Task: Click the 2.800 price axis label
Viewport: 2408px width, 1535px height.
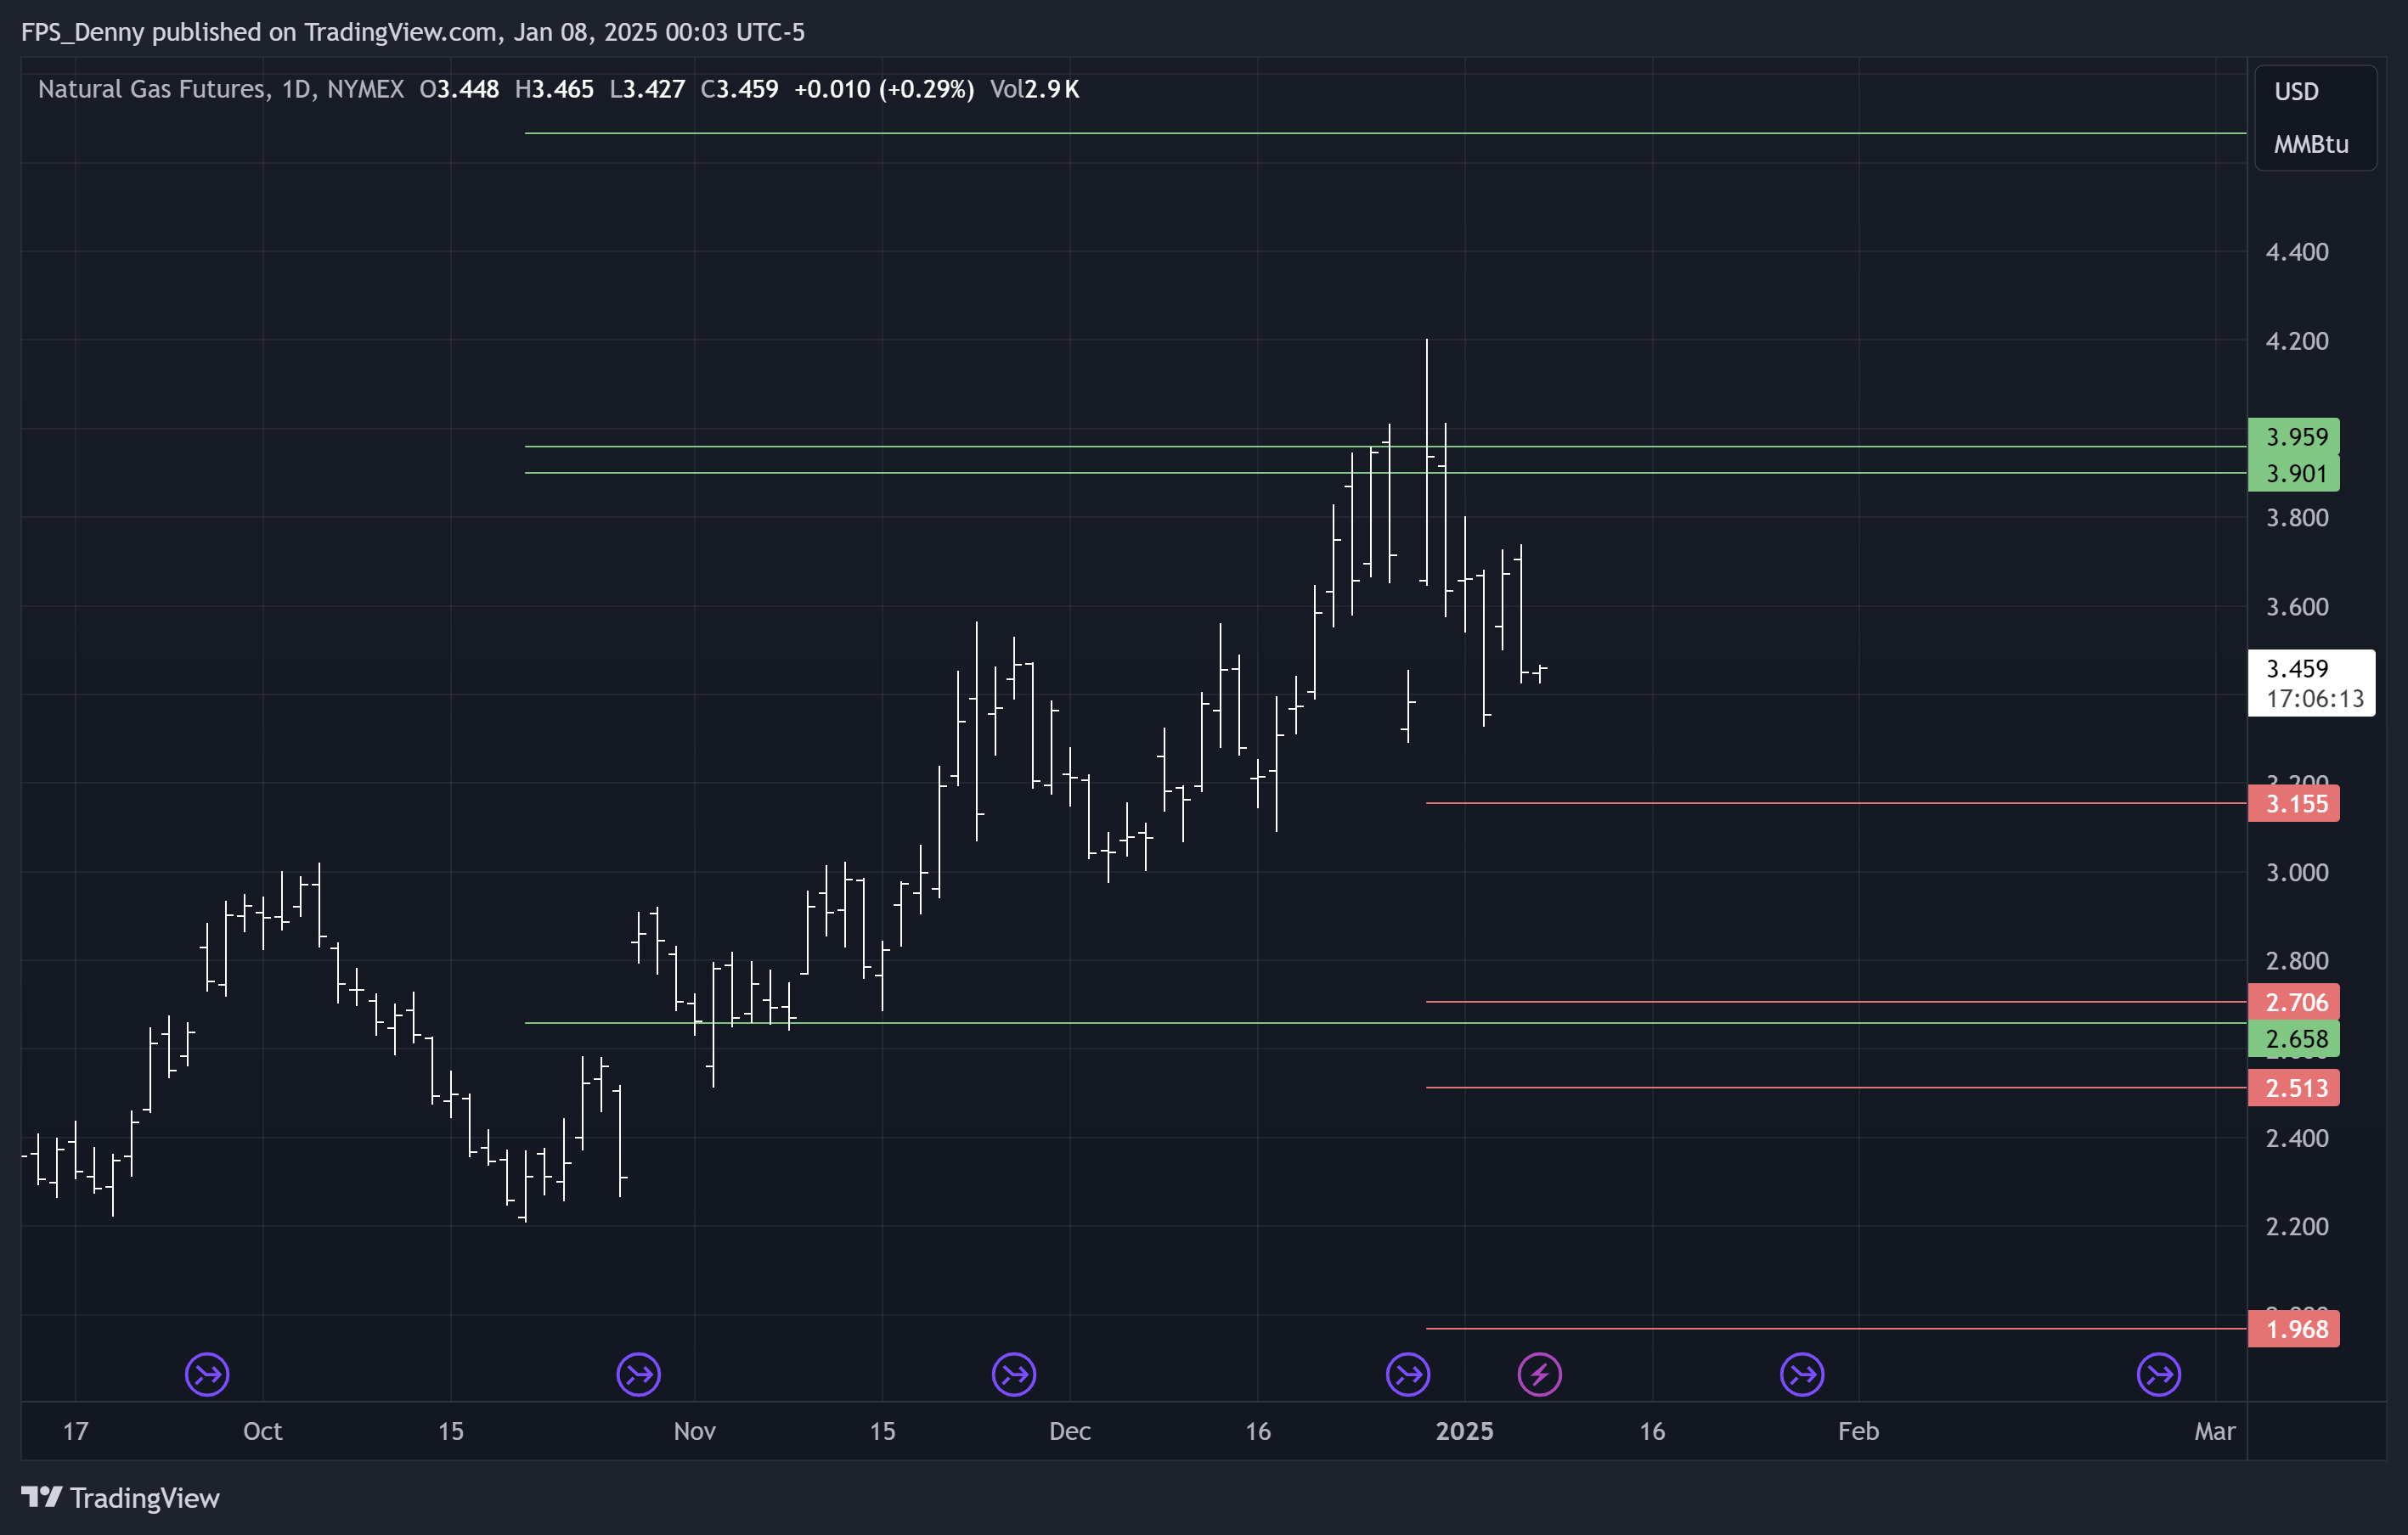Action: [x=2297, y=960]
